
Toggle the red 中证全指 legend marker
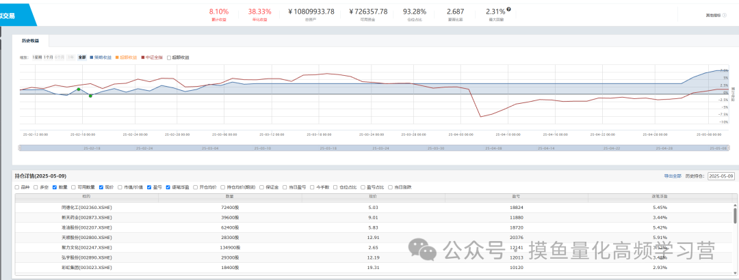pos(142,57)
